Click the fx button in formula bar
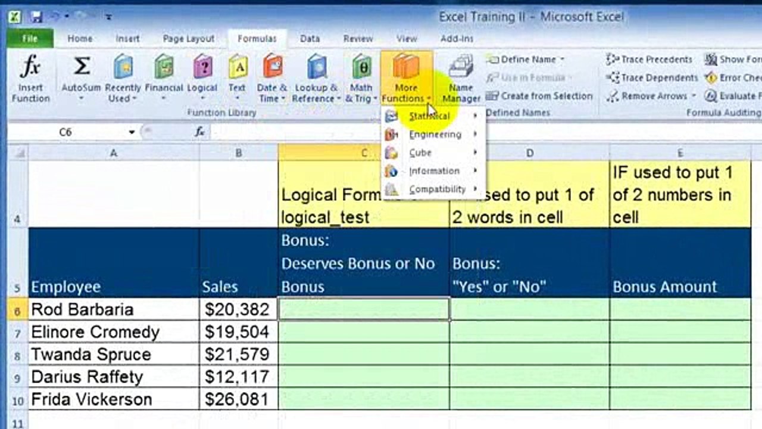 [x=200, y=132]
